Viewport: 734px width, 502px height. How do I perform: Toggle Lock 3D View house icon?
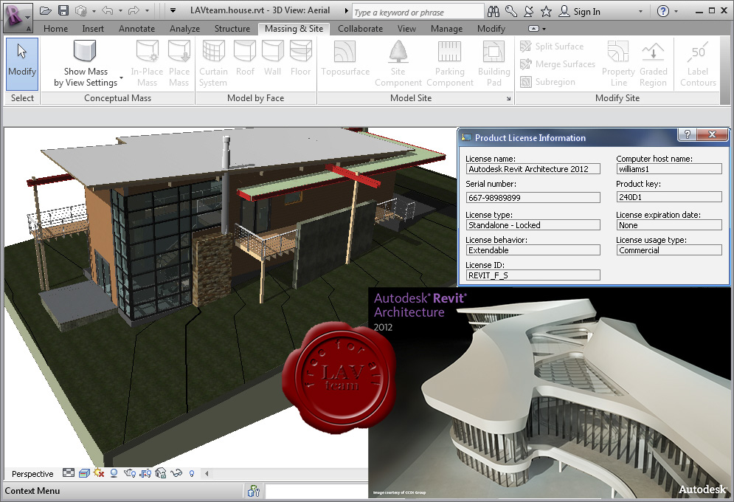161,473
